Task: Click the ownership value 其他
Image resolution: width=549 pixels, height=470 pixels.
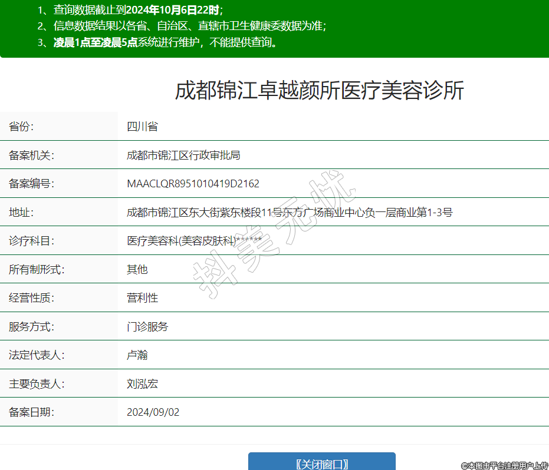Action: 137,270
